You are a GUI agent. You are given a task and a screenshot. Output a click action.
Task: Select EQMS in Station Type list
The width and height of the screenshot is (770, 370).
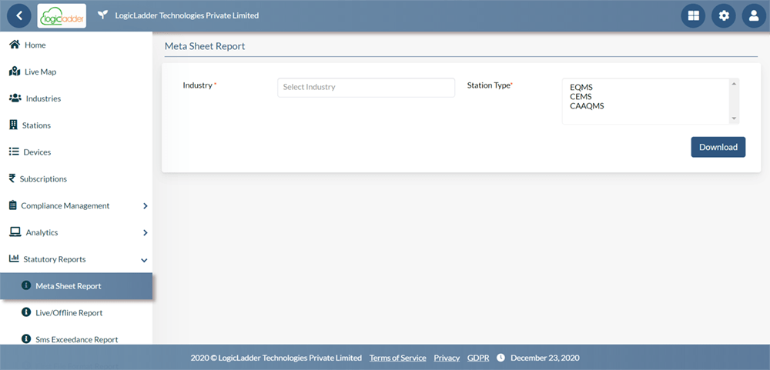click(581, 88)
